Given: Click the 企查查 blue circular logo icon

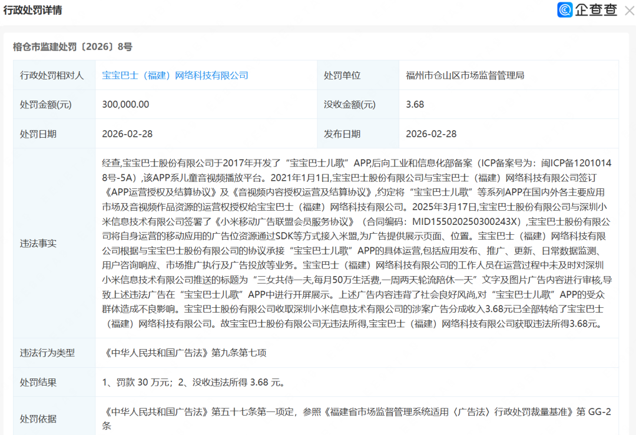Looking at the screenshot, I should coord(565,10).
